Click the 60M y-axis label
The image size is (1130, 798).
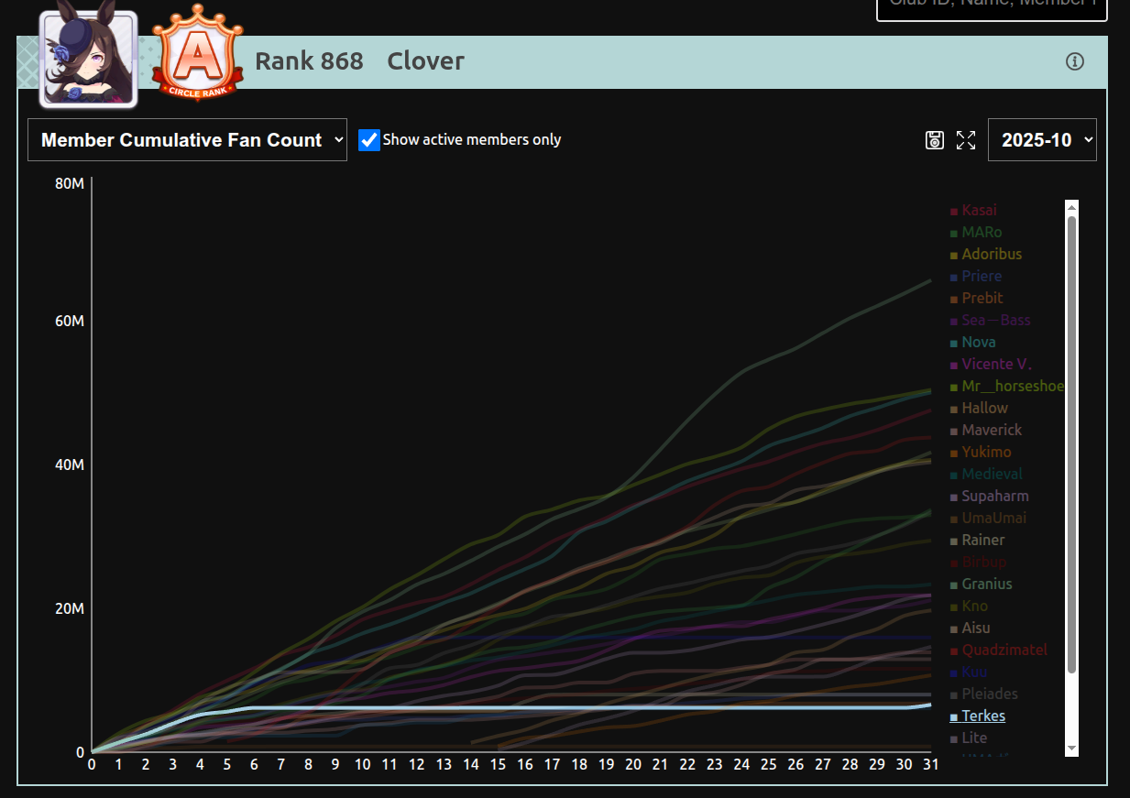70,322
